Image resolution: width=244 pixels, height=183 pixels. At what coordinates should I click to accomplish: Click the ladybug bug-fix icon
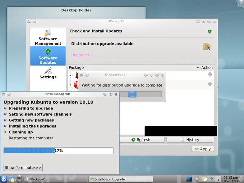pos(77,75)
